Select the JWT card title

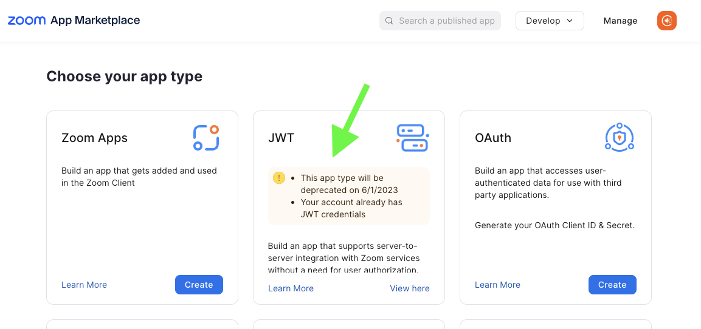tap(281, 138)
